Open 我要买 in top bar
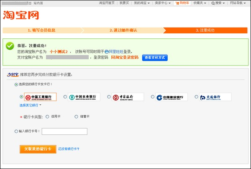Screen dimensions: 251x169 tap(124, 3)
